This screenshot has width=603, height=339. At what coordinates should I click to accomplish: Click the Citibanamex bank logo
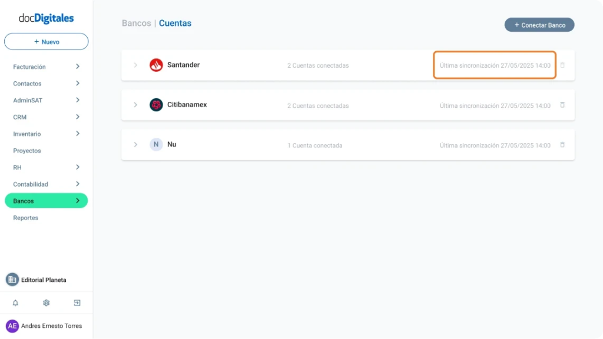point(156,105)
